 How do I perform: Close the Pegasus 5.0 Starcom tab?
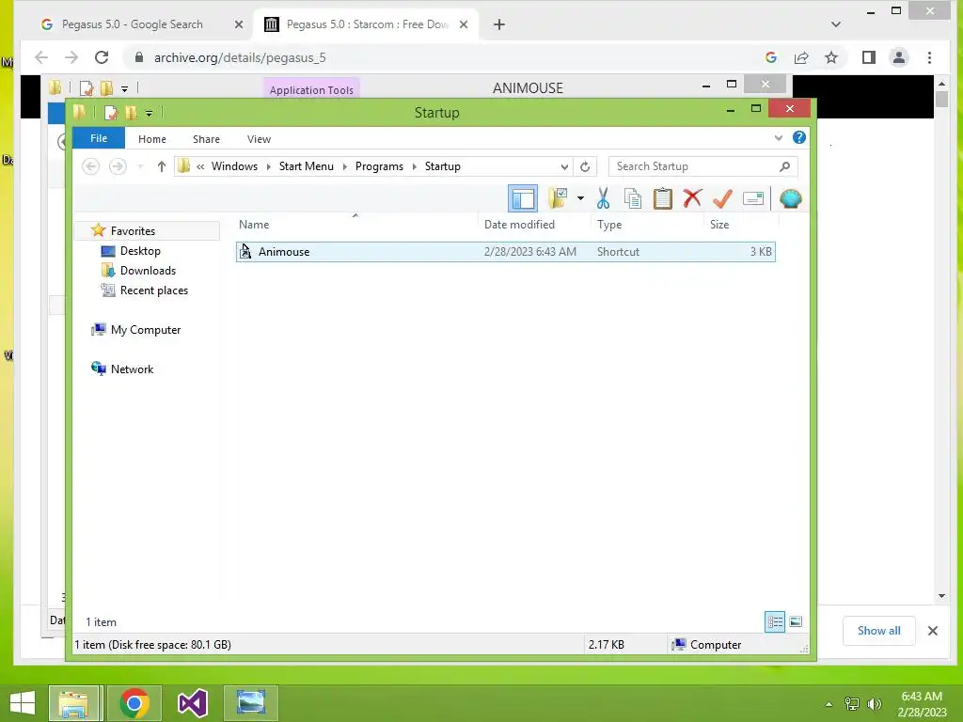[464, 24]
